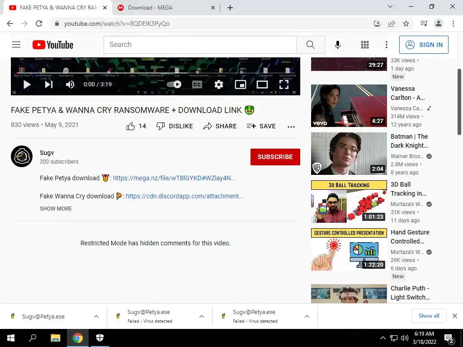Toggle the autoplay switch in player
The image size is (463, 347).
[174, 84]
